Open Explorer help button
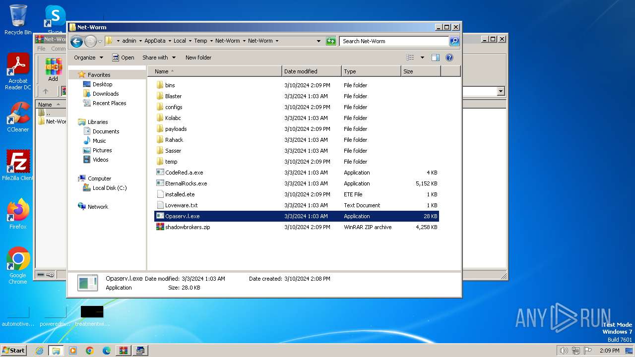635x357 pixels. point(449,58)
